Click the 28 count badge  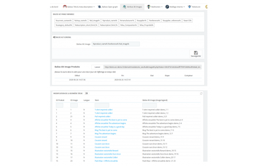(86, 93)
